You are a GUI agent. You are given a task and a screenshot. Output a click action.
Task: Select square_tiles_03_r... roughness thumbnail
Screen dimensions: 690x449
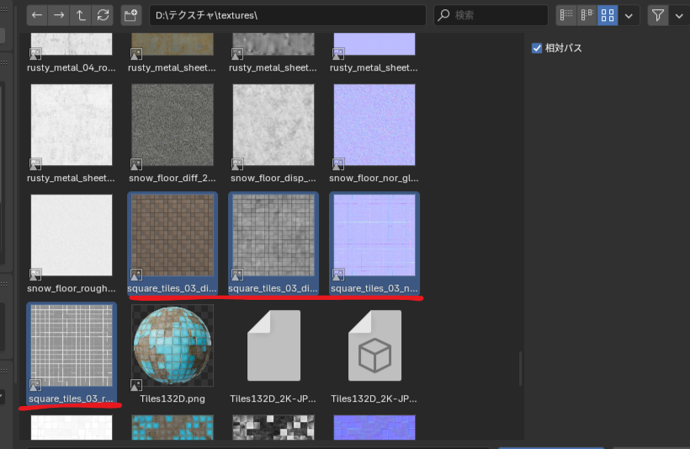click(x=72, y=345)
